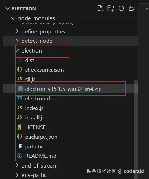Click the zip file icon of electron-v35.1.5

pos(20,89)
